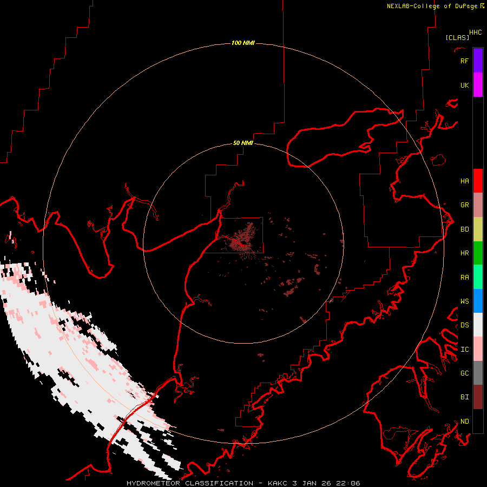Image resolution: width=487 pixels, height=487 pixels.
Task: Click the BI dark red legend block
Action: tap(478, 397)
